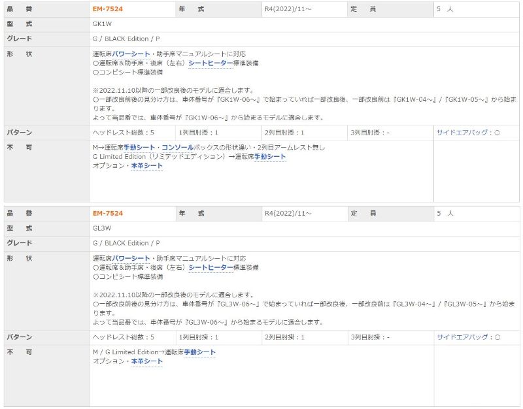Viewport: 523px width, 409px height.
Task: Select the lower EM-7524 part number
Action: click(107, 214)
